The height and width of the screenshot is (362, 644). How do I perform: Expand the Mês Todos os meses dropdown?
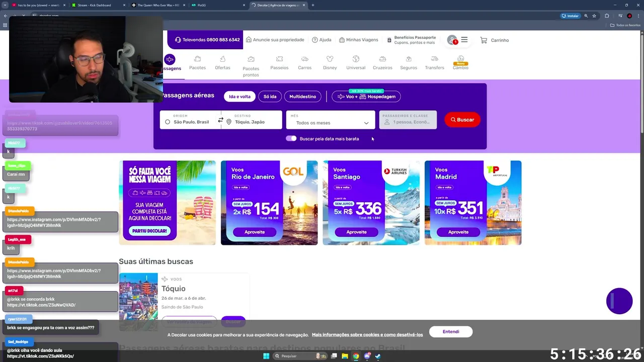tap(331, 120)
